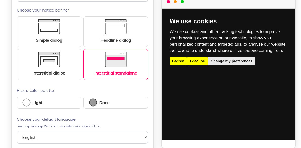
Task: Click the yellow I agree button
Action: (x=178, y=61)
